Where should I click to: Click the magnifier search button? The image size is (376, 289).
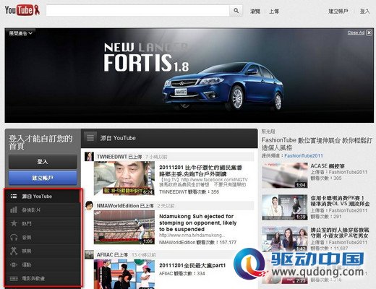236,11
